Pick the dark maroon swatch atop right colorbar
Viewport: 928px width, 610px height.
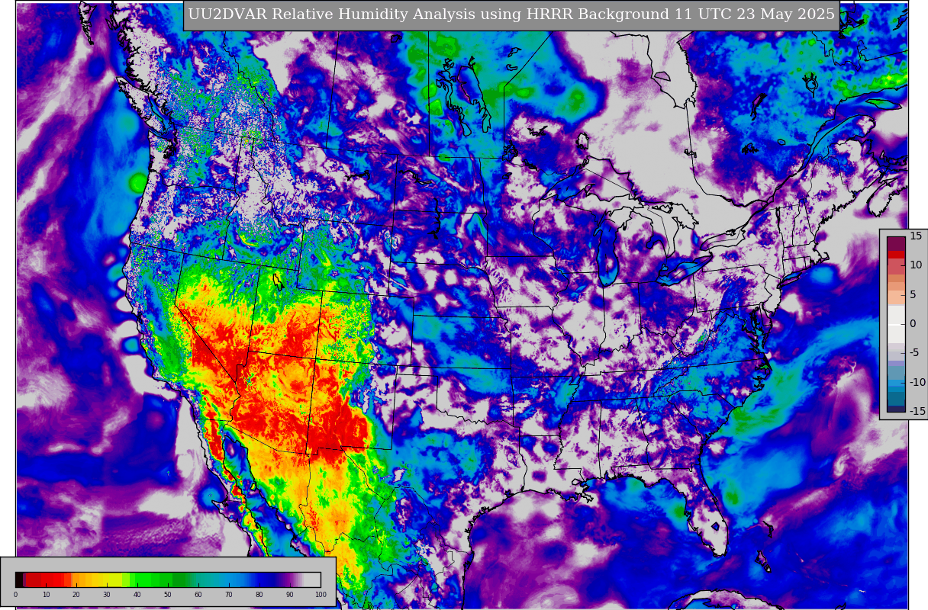pyautogui.click(x=896, y=243)
